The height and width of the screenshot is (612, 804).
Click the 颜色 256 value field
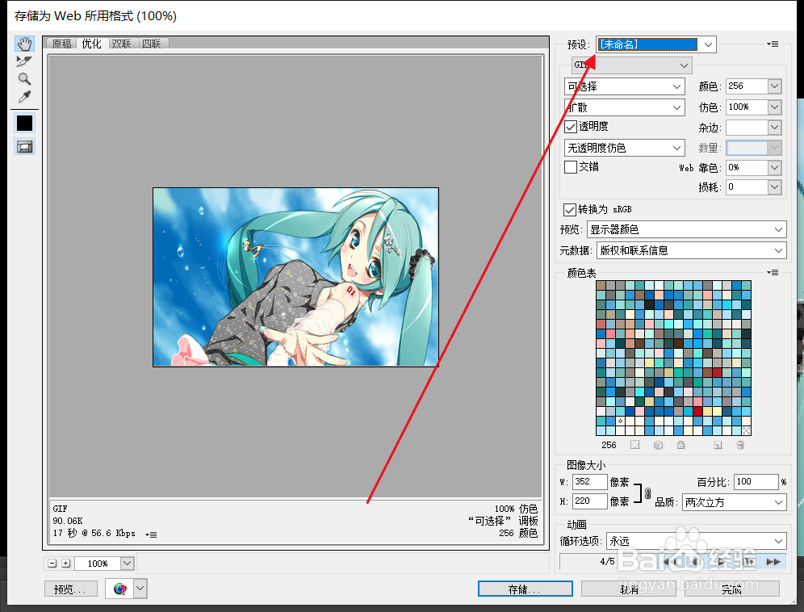[x=747, y=86]
